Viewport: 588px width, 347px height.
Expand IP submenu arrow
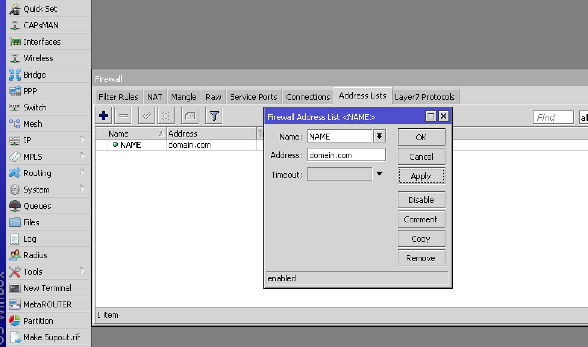click(x=82, y=139)
